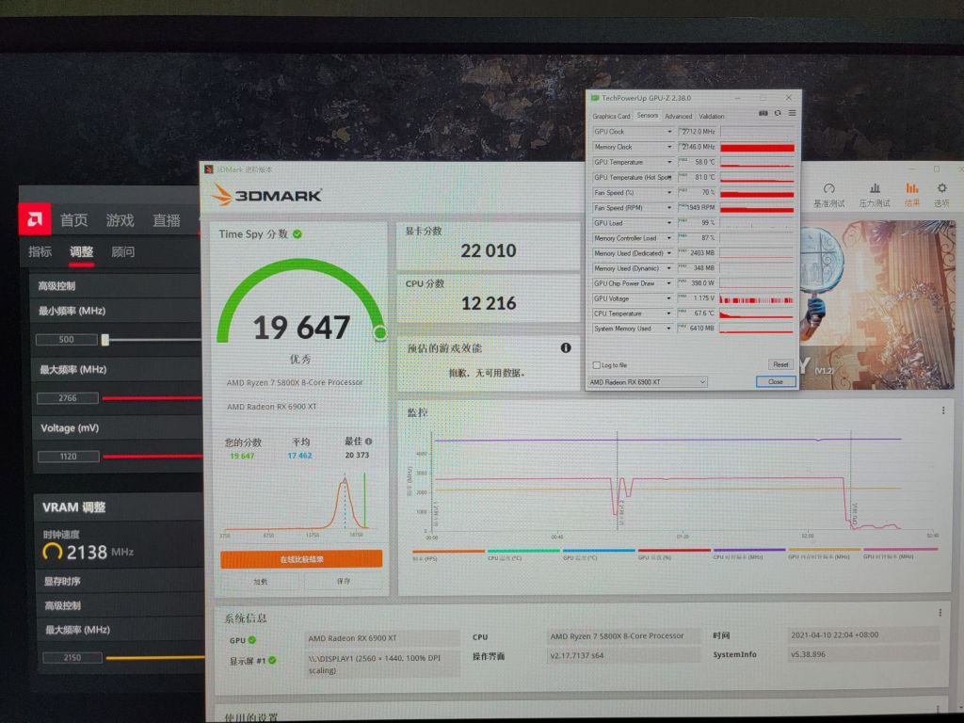Open 3DMark 压力测试 stress test icon
The height and width of the screenshot is (723, 964).
pos(875,195)
